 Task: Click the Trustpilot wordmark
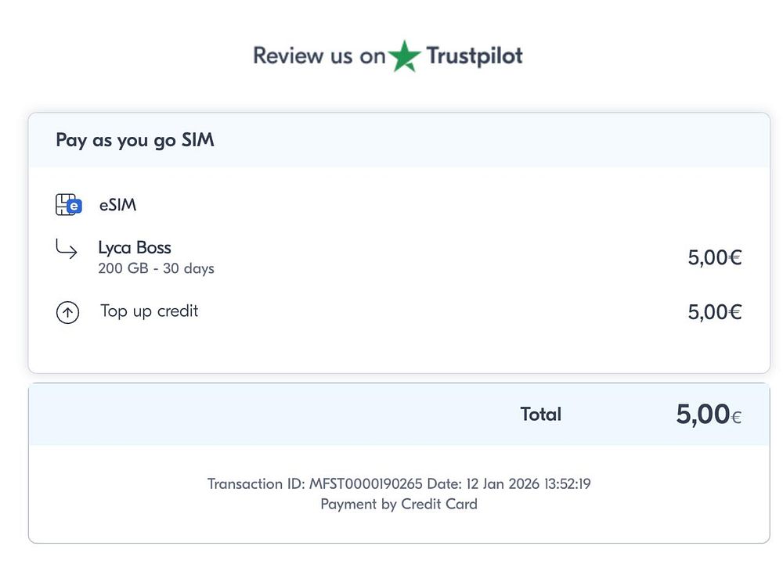point(474,56)
